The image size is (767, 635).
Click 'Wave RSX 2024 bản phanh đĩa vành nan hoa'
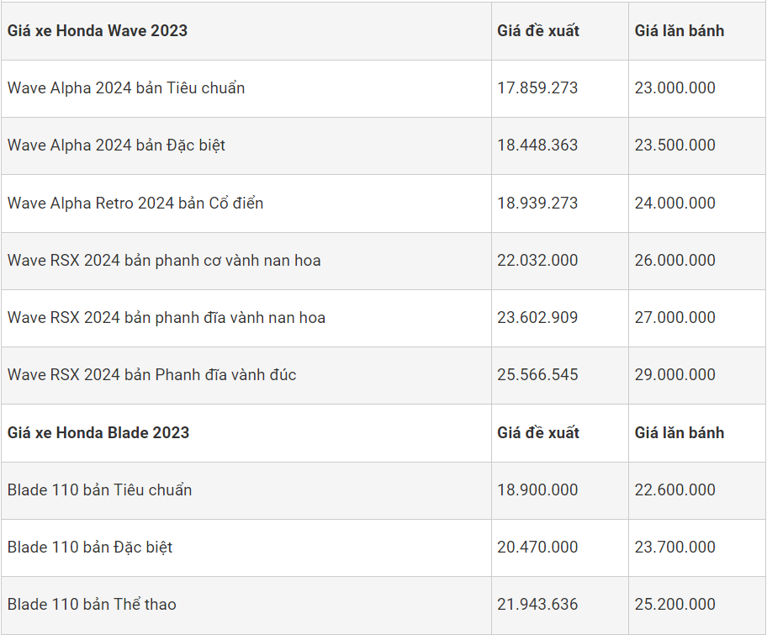click(167, 318)
